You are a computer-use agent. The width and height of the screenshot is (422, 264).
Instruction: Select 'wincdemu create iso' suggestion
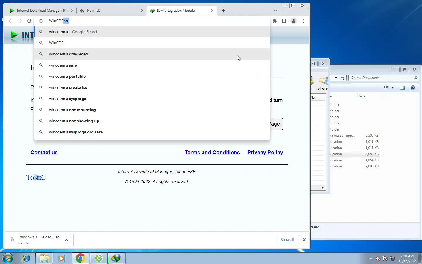coord(152,87)
